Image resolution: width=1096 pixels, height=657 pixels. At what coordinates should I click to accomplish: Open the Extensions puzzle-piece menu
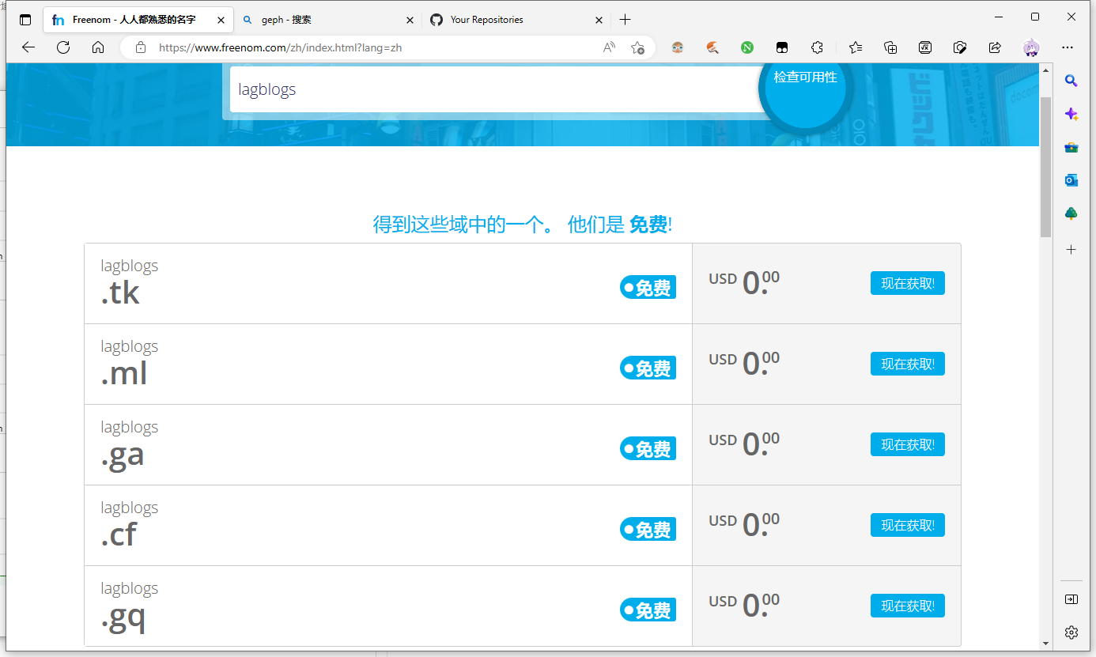tap(818, 47)
